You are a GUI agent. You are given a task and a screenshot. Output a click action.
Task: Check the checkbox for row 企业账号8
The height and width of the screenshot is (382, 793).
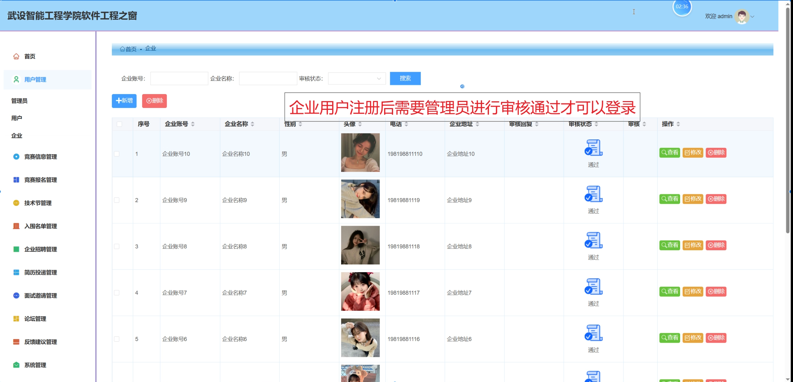point(117,247)
